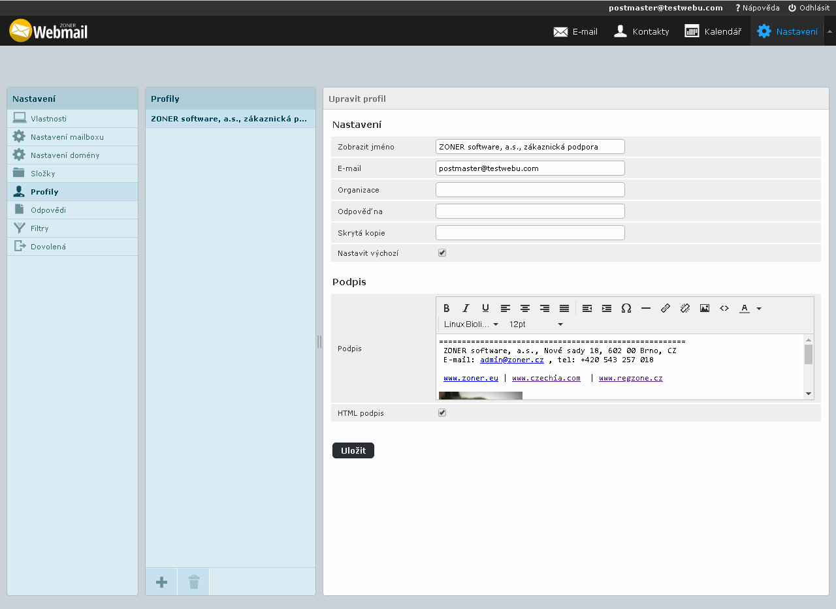Image resolution: width=836 pixels, height=609 pixels.
Task: Insert special character with Omega icon
Action: 626,308
